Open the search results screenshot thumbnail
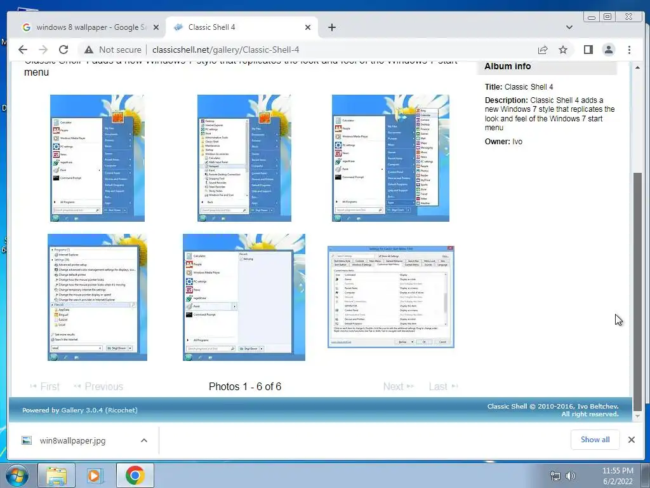 97,297
